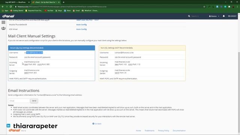Click the POP3 Port 995 value
240x135 pixels.
pos(43,64)
